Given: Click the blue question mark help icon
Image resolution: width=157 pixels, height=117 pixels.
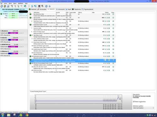Looking at the screenshot, I should pos(46,6).
